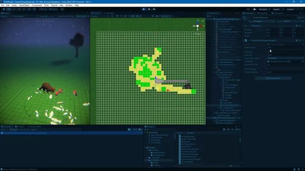Select the Rotate tool in the toolbar
Image resolution: width=305 pixels, height=171 pixels.
tap(14, 9)
